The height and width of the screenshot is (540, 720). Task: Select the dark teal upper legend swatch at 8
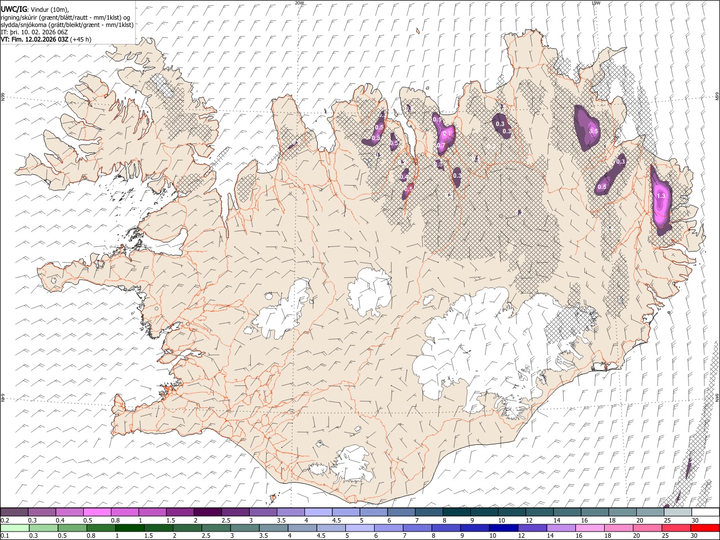456,512
